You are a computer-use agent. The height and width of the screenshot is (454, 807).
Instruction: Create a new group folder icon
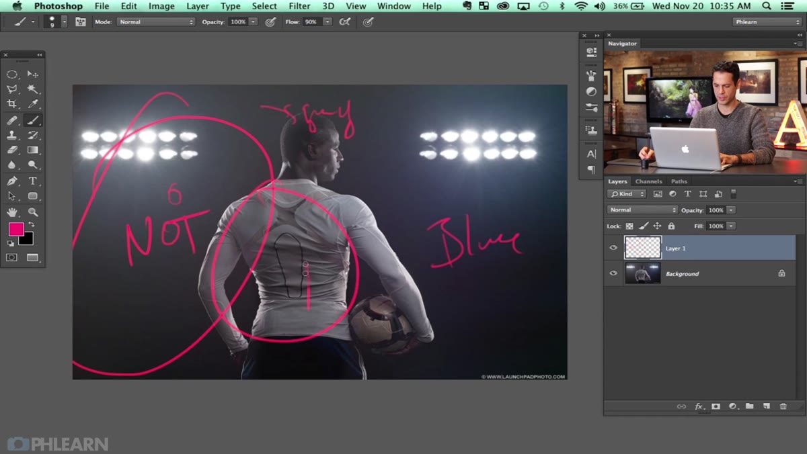(x=749, y=406)
